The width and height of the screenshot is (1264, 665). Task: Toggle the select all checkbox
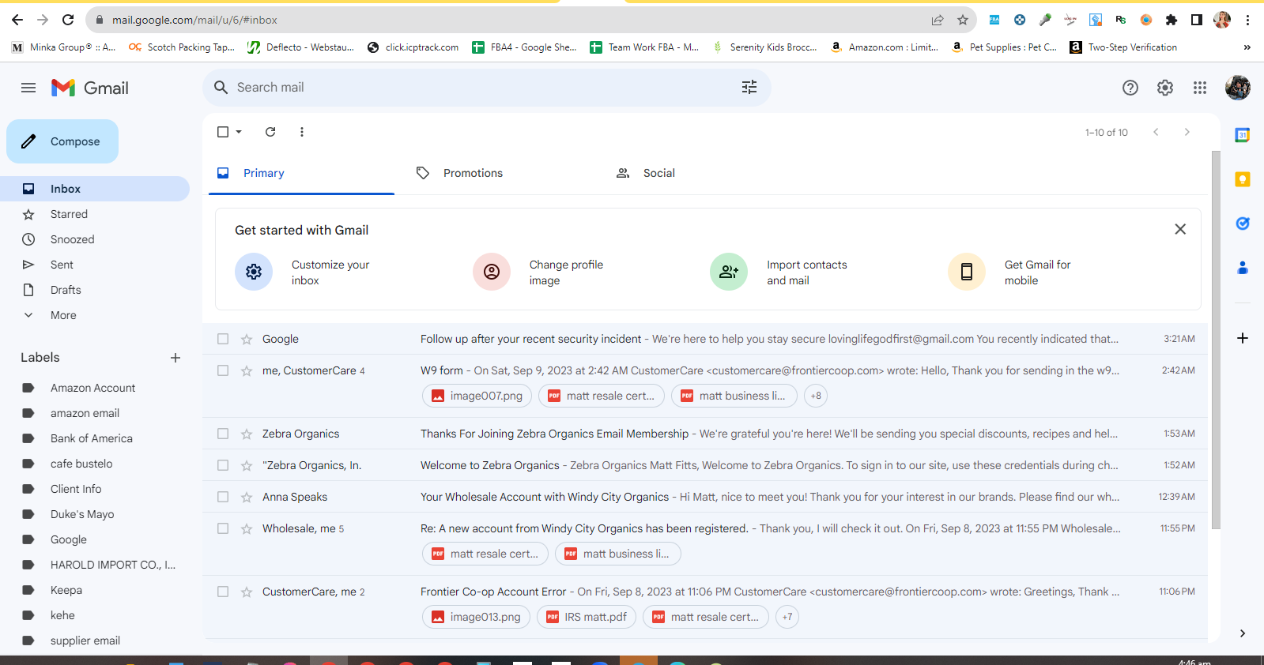[x=223, y=132]
